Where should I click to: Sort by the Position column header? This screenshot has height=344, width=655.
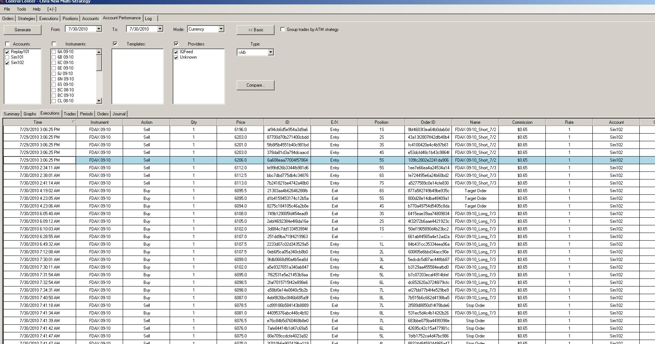click(381, 122)
